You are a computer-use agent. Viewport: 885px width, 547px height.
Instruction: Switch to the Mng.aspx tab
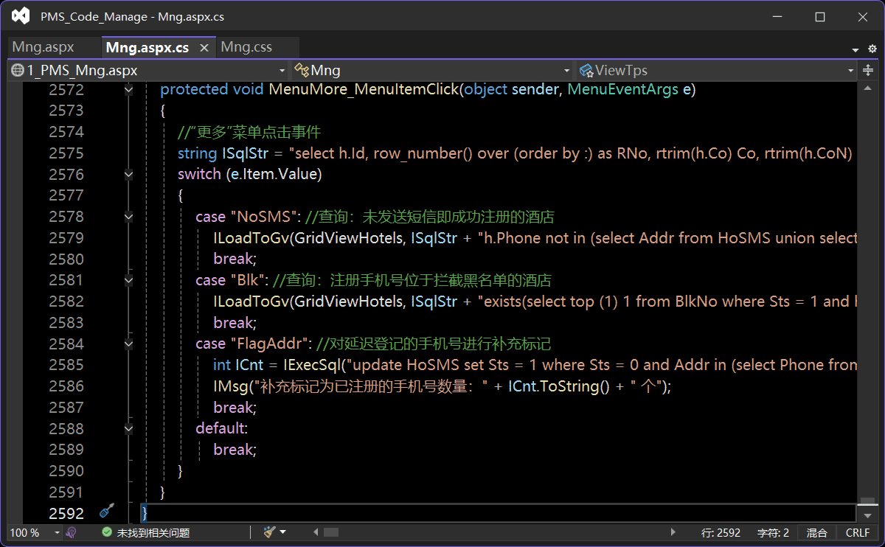(44, 47)
